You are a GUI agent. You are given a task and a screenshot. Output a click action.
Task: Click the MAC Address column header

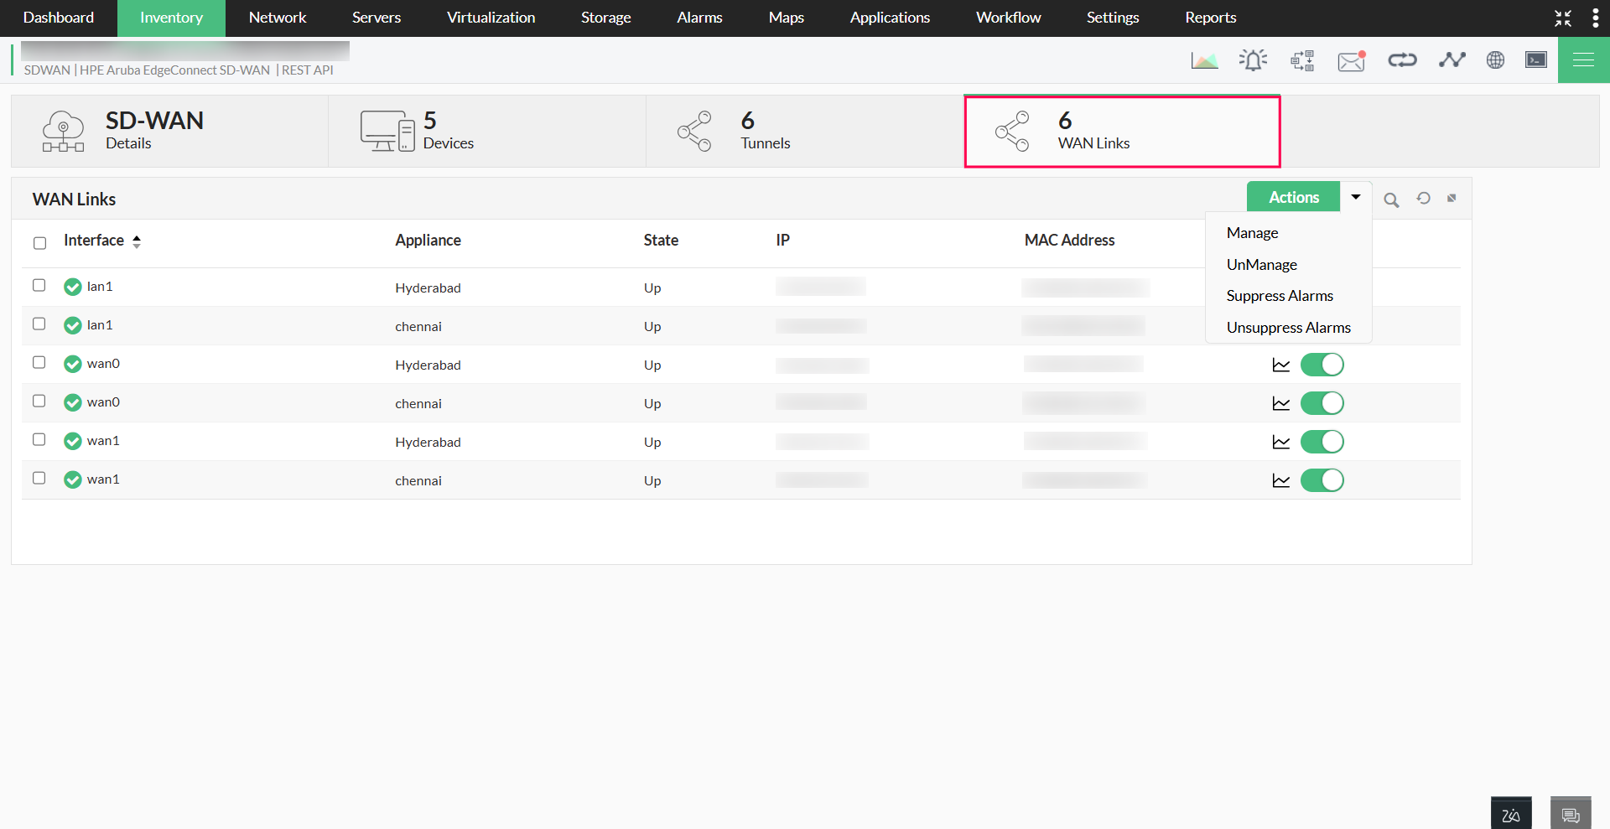pos(1070,241)
